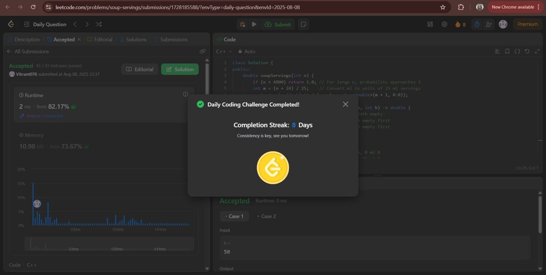
Task: Select the Case 1 test tab
Action: [234, 216]
